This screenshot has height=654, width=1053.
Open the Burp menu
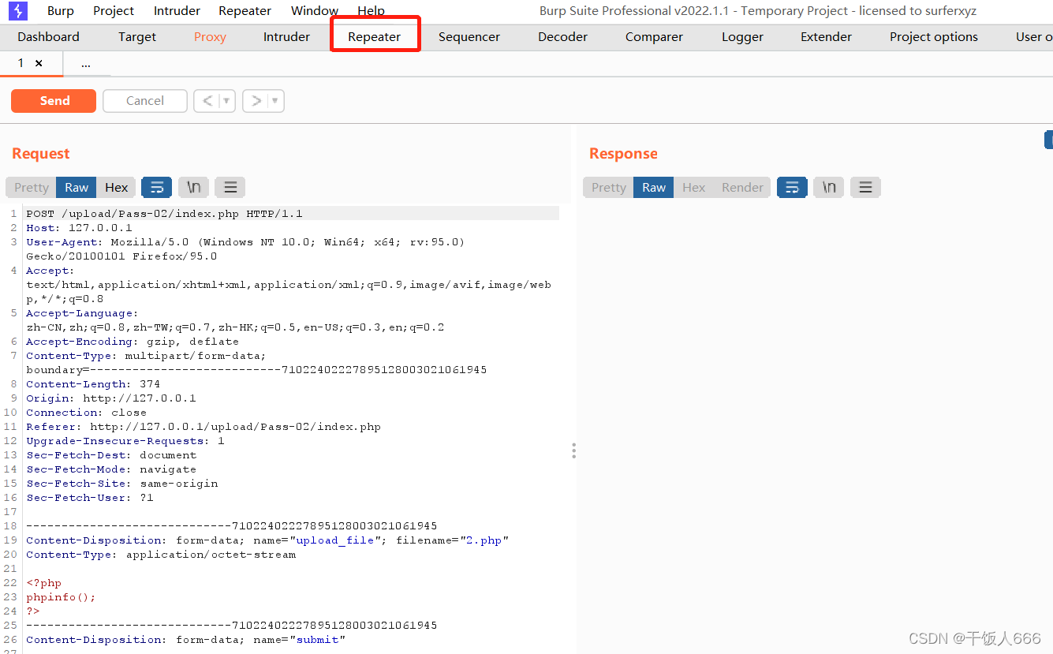coord(61,11)
